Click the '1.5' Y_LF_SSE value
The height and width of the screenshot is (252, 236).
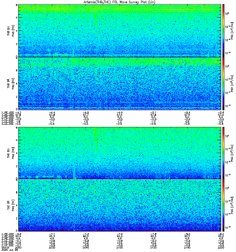click(x=86, y=122)
